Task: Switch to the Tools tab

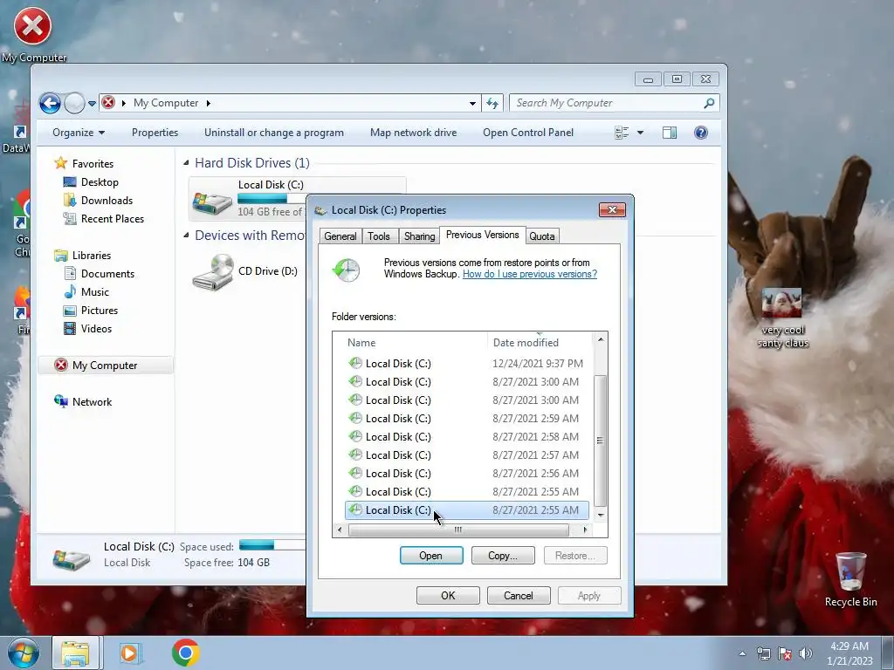Action: pos(379,236)
